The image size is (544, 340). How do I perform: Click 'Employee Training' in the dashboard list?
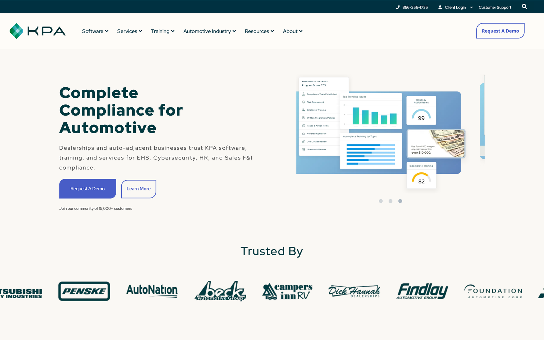pos(316,110)
